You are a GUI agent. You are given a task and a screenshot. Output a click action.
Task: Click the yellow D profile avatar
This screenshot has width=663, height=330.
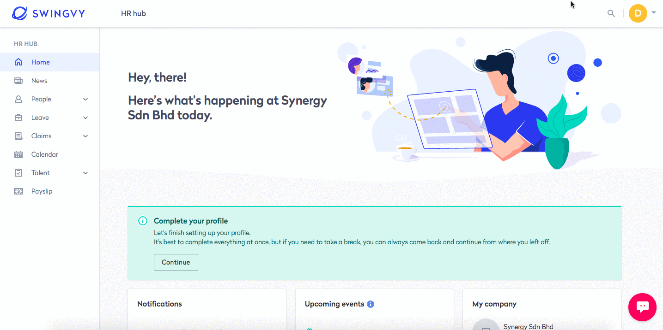[x=638, y=13]
